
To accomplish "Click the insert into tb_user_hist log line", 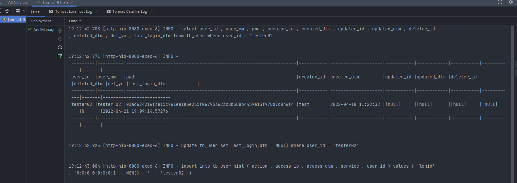I will click(252, 170).
